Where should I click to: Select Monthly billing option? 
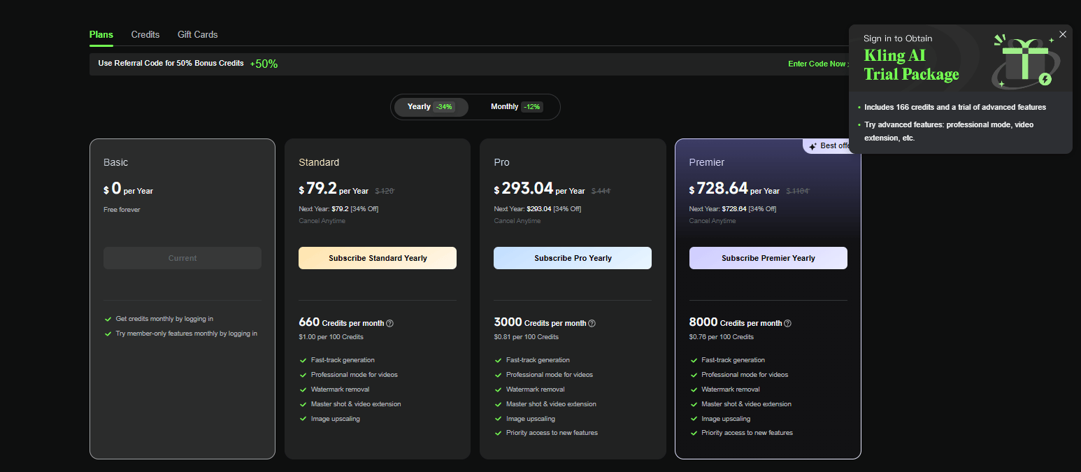[x=516, y=107]
